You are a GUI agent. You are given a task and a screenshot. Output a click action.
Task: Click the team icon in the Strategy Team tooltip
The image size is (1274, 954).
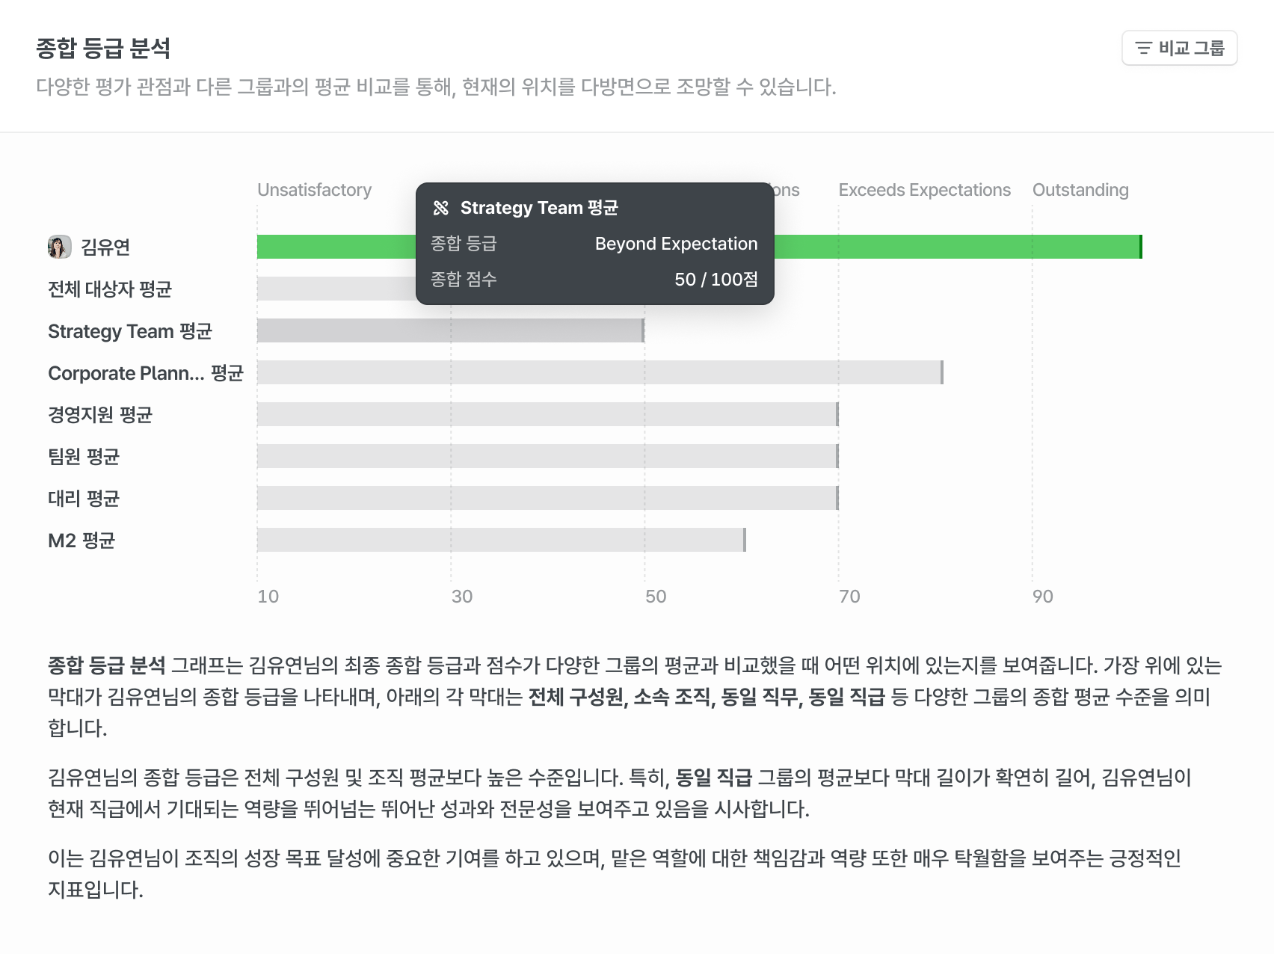[x=441, y=208]
